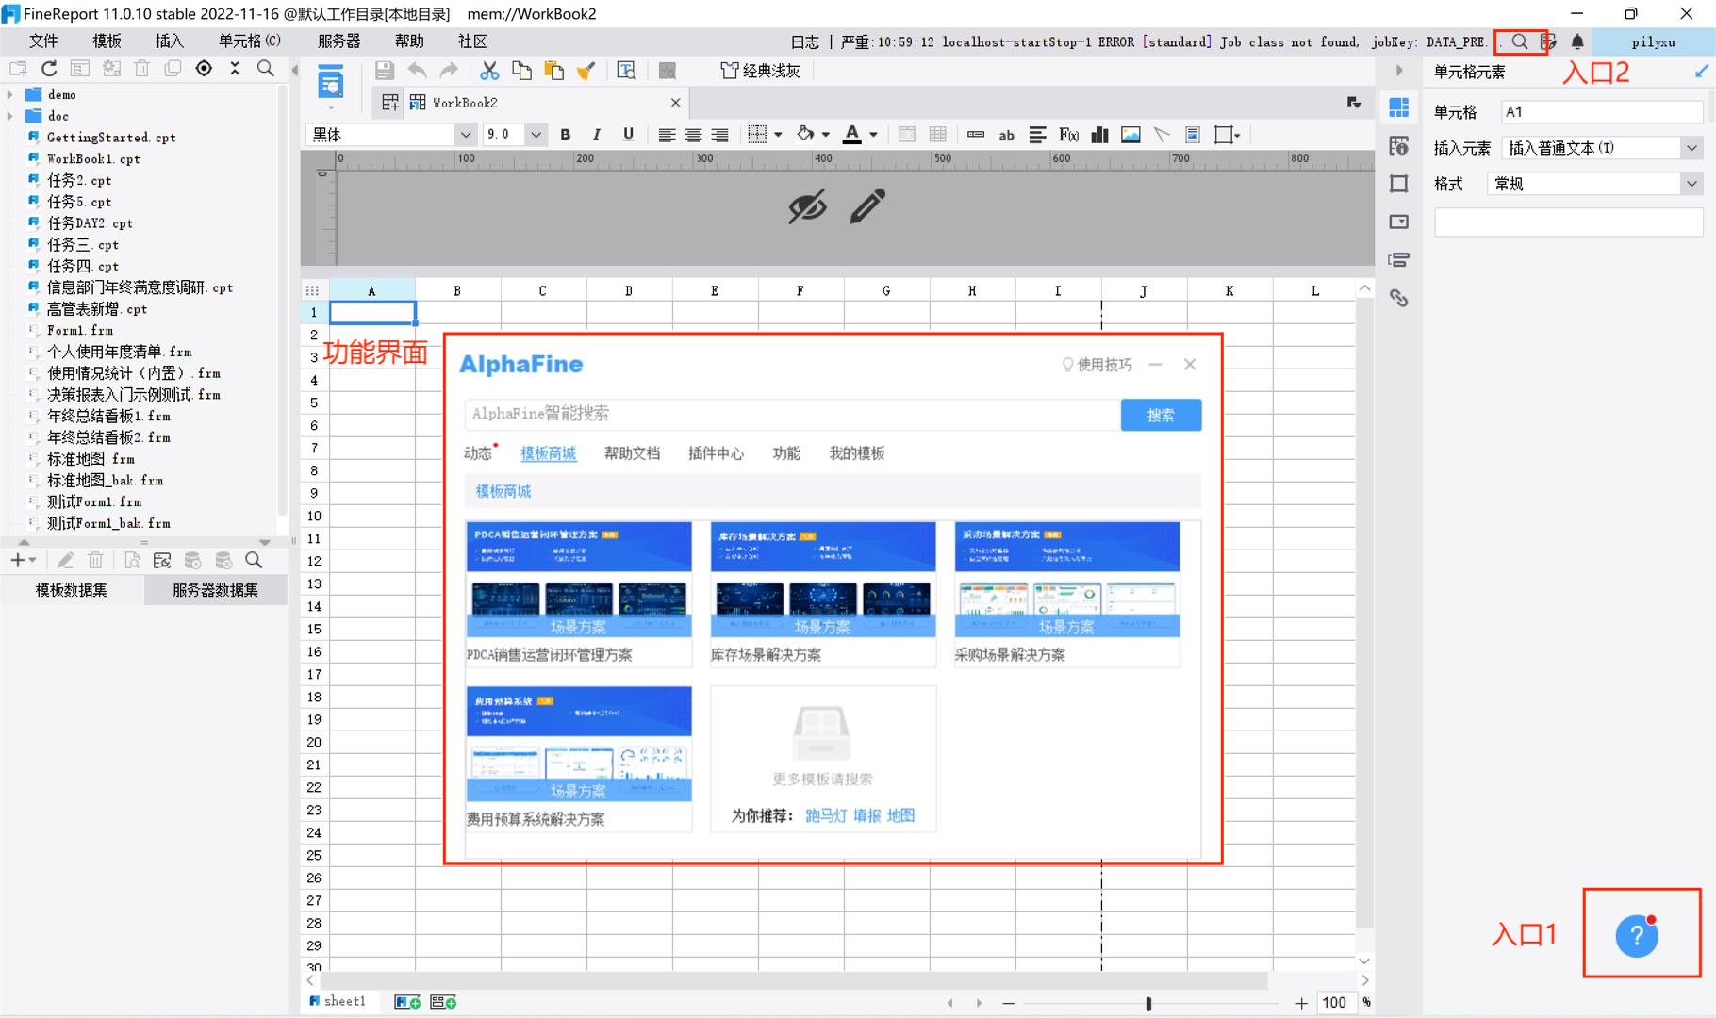The height and width of the screenshot is (1018, 1716).
Task: Refresh the template file tree
Action: tap(49, 68)
